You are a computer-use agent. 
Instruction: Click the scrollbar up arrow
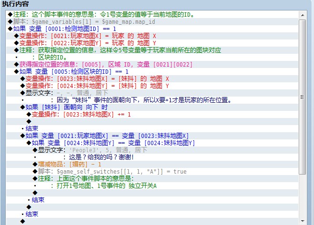303,15
